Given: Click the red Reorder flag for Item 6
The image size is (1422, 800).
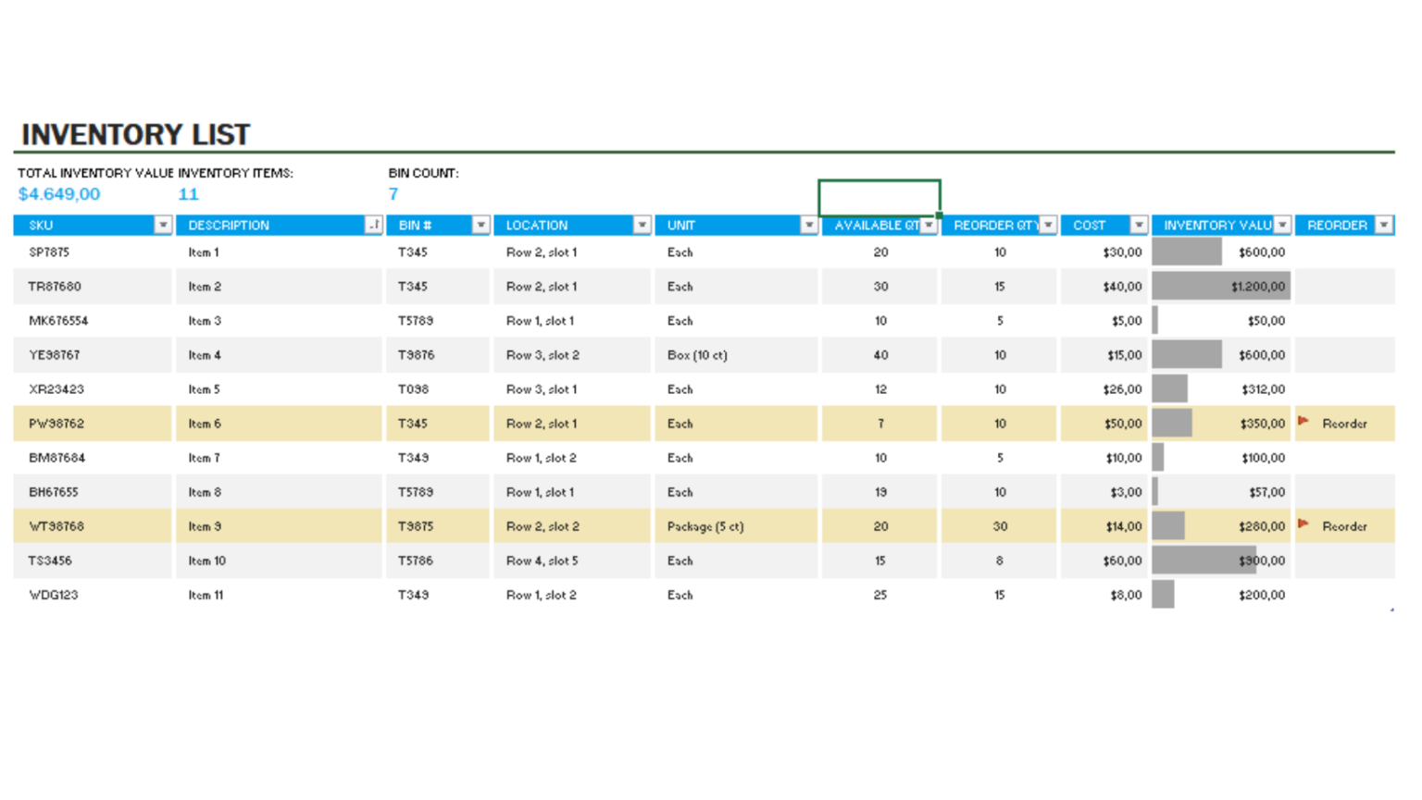Looking at the screenshot, I should (1305, 424).
